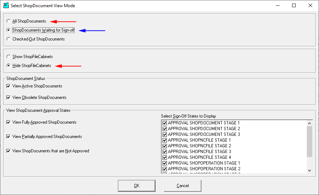Toggle View Partially Approved ShopDocuments
319x195 pixels.
8,137
